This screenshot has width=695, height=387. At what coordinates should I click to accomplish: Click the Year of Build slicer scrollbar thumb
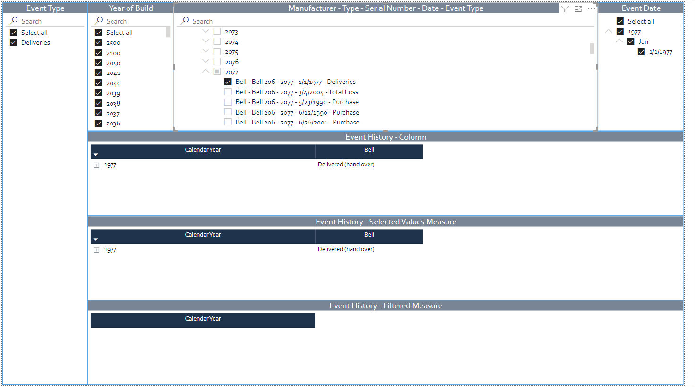pos(168,32)
